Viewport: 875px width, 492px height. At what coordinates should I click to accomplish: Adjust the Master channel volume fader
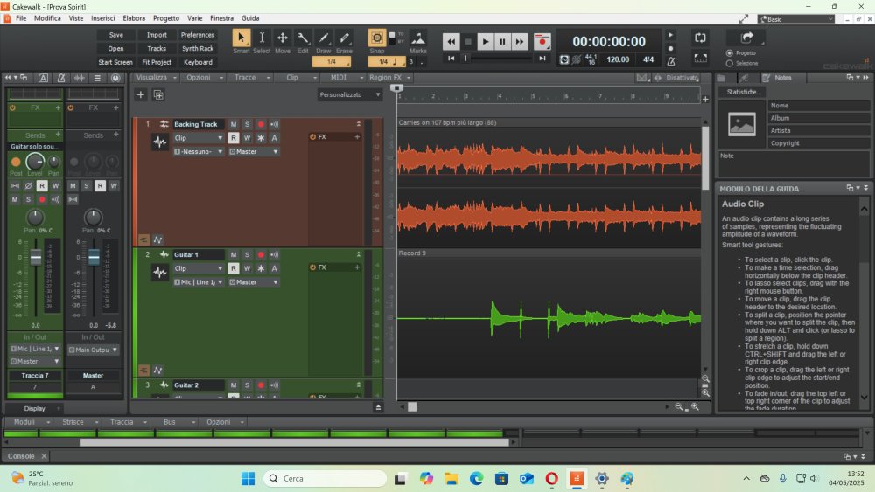point(94,258)
